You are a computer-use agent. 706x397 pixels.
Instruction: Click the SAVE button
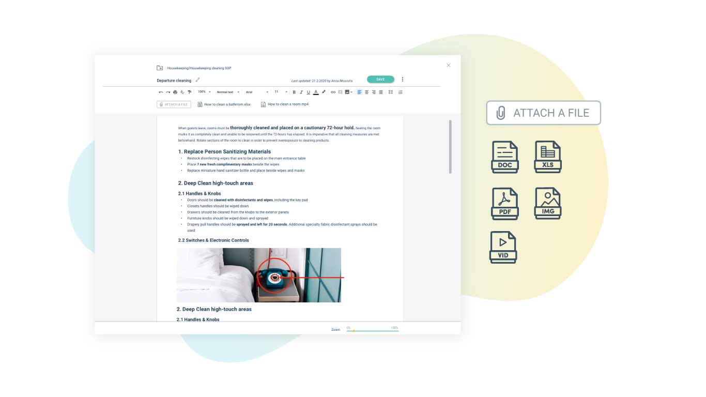380,80
